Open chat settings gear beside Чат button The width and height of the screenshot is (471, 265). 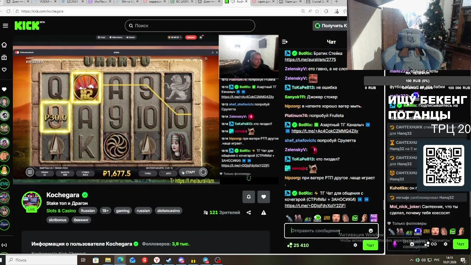[355, 245]
